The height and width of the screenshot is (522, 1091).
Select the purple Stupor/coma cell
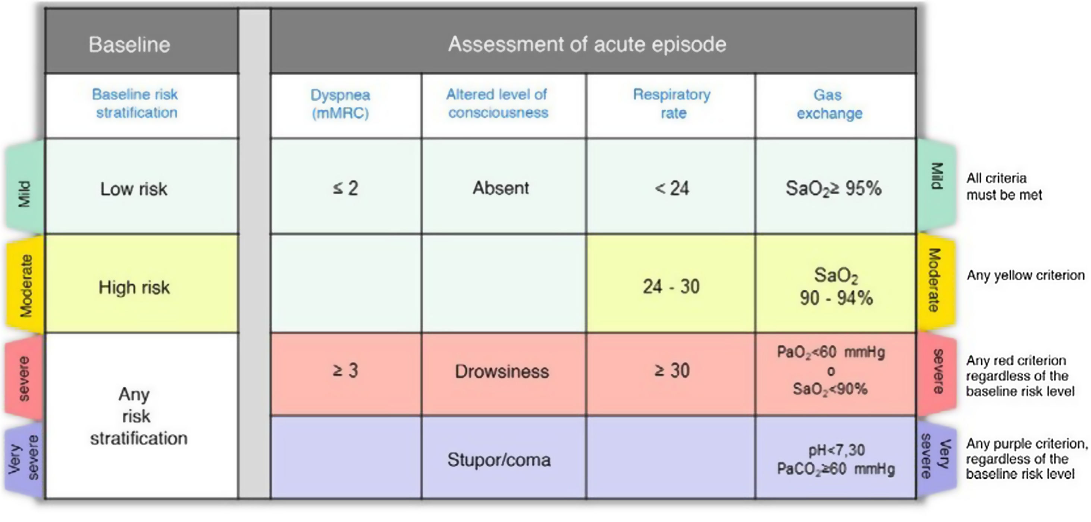click(499, 460)
